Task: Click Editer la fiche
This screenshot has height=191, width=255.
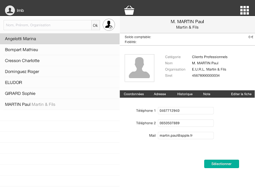Action: pyautogui.click(x=241, y=94)
